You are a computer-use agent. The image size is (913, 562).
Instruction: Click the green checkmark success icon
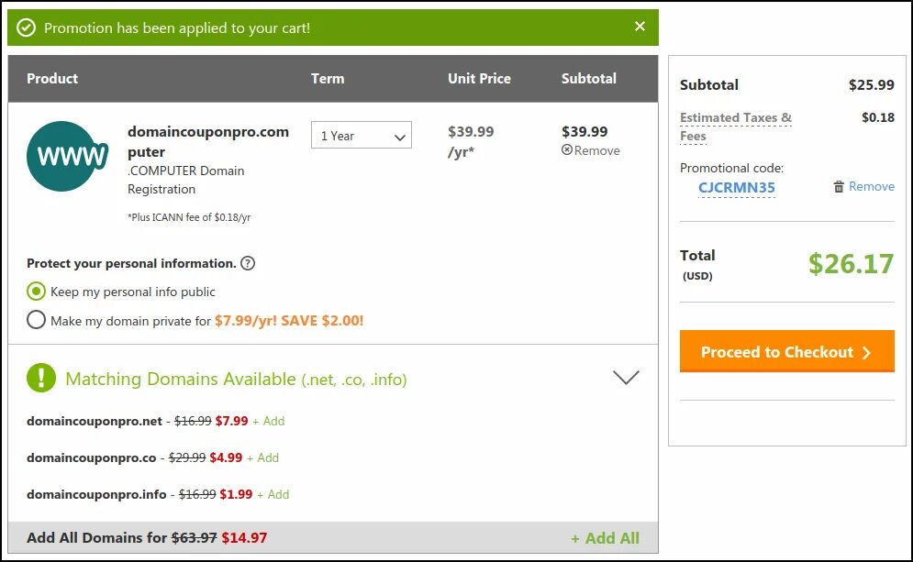tap(27, 28)
